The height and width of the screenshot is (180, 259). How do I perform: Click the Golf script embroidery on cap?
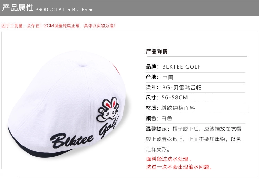pyautogui.click(x=109, y=127)
